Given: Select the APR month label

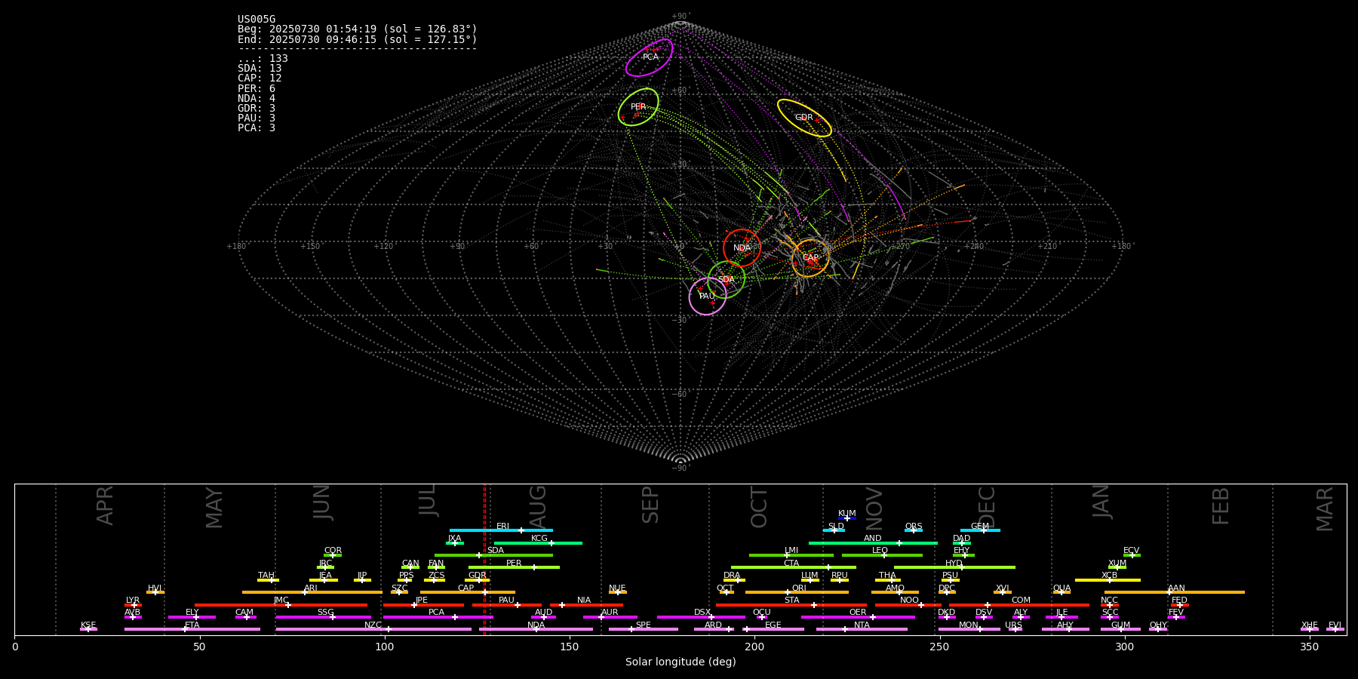Looking at the screenshot, I should coord(105,505).
